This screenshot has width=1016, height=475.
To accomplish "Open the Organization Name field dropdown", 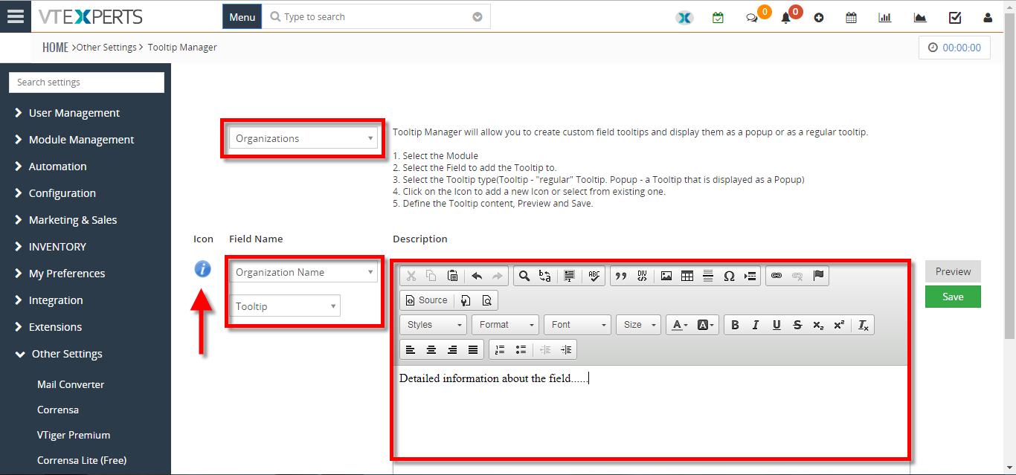I will (303, 272).
